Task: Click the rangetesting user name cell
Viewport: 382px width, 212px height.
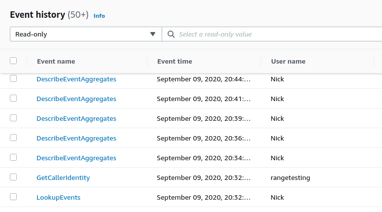Action: (x=290, y=177)
